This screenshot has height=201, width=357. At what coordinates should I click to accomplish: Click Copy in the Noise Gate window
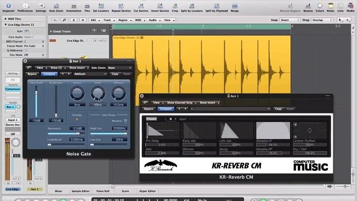(x=115, y=74)
